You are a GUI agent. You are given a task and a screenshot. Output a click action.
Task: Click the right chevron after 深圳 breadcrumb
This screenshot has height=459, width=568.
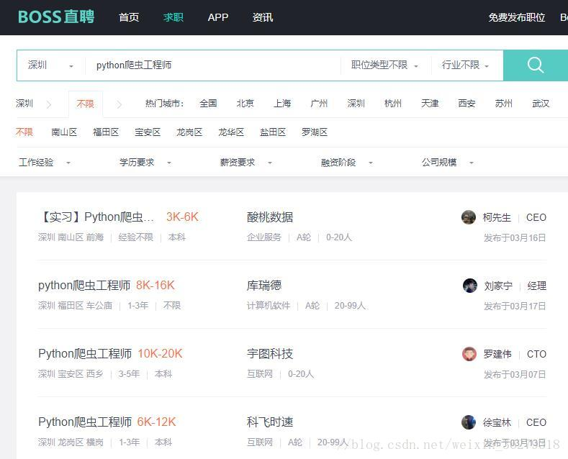tap(49, 104)
